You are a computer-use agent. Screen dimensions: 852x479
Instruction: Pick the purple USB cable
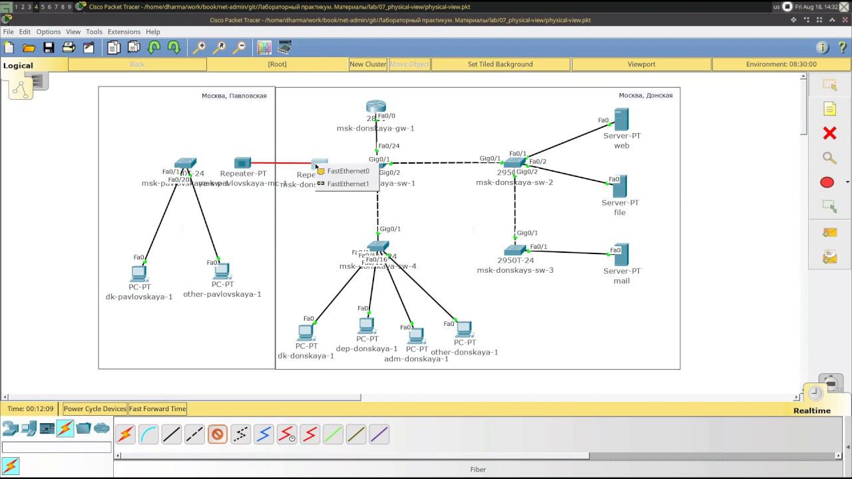[379, 434]
